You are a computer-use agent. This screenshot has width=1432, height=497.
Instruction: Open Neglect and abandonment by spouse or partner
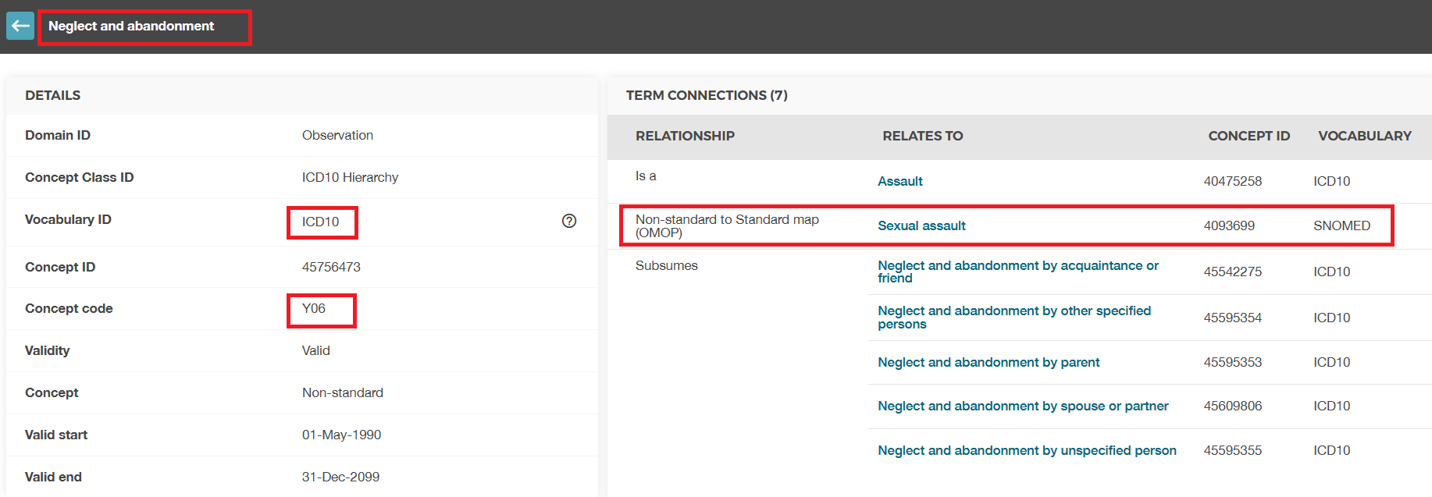[x=1023, y=406]
